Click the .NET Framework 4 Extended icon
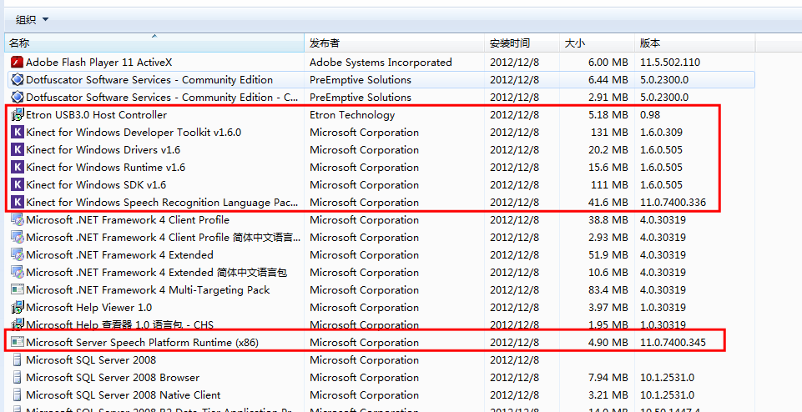802x412 pixels. click(x=18, y=254)
